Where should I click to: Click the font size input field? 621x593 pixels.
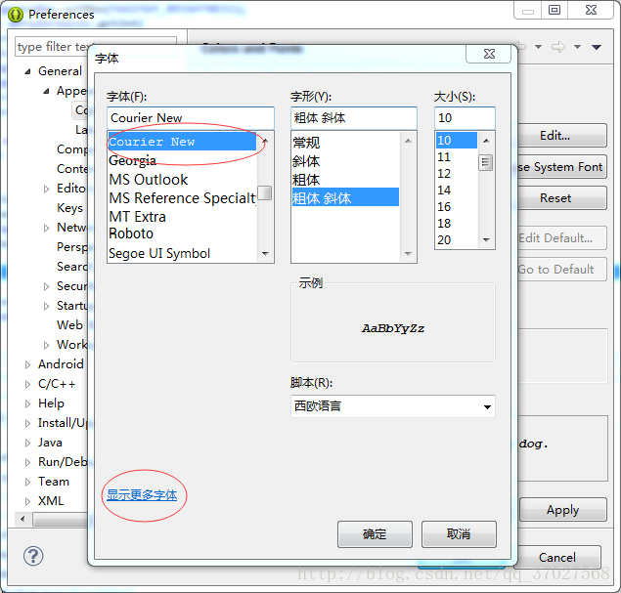[x=465, y=118]
